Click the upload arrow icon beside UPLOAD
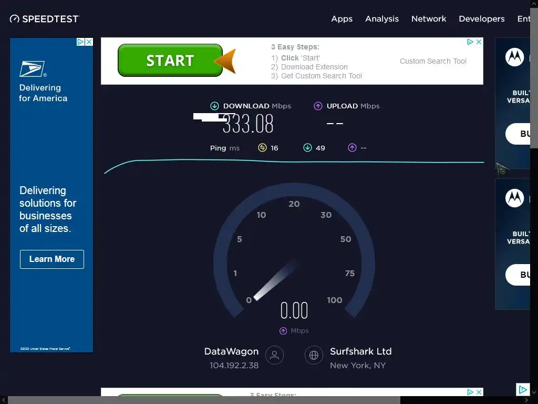 (x=318, y=106)
